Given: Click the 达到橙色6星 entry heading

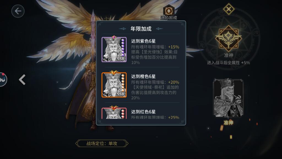Looking at the screenshot, I should coord(143,76).
